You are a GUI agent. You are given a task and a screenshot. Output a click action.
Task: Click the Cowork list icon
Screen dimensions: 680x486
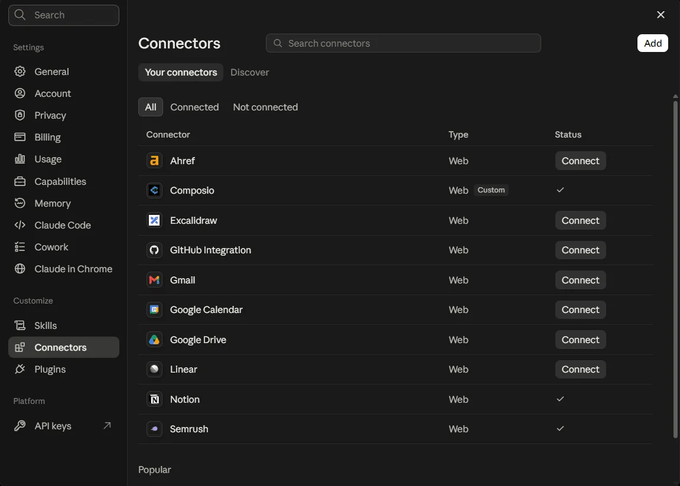pyautogui.click(x=20, y=247)
